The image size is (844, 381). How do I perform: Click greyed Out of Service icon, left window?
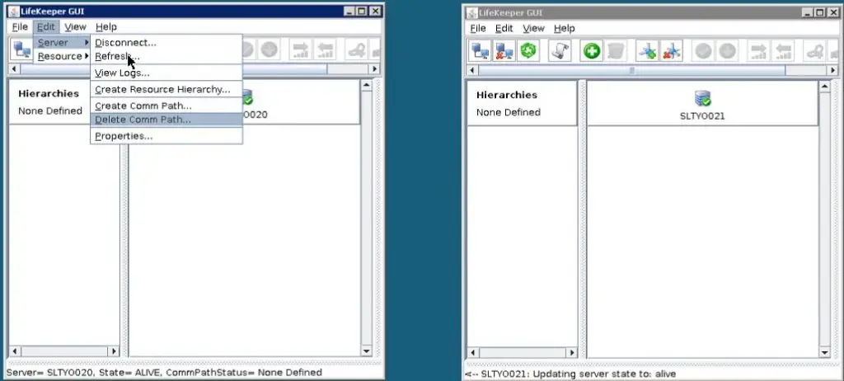(x=270, y=49)
